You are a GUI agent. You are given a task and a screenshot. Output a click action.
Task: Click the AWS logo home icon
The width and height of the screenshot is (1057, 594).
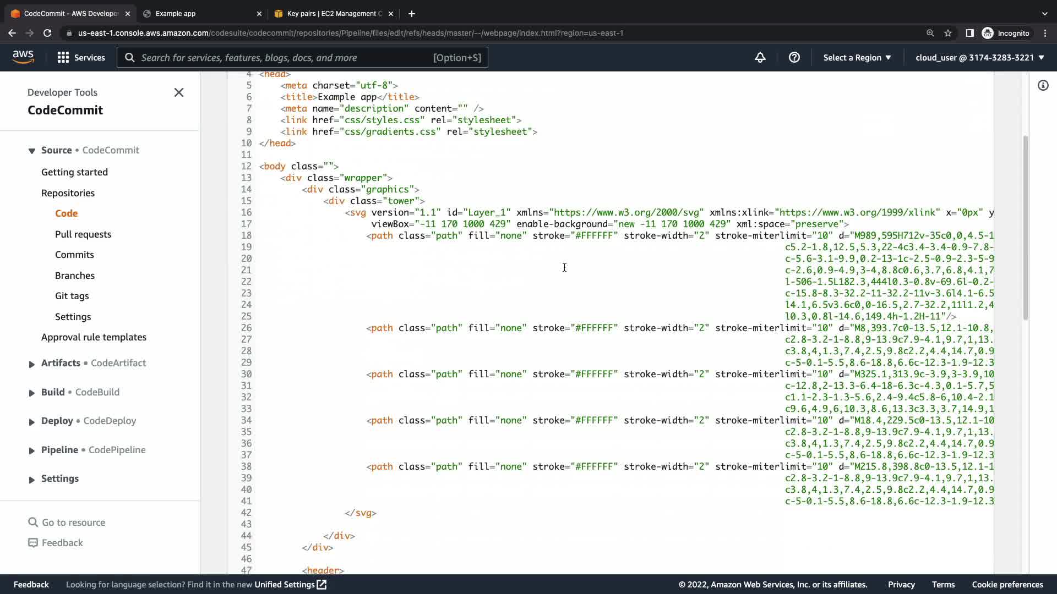(x=23, y=57)
